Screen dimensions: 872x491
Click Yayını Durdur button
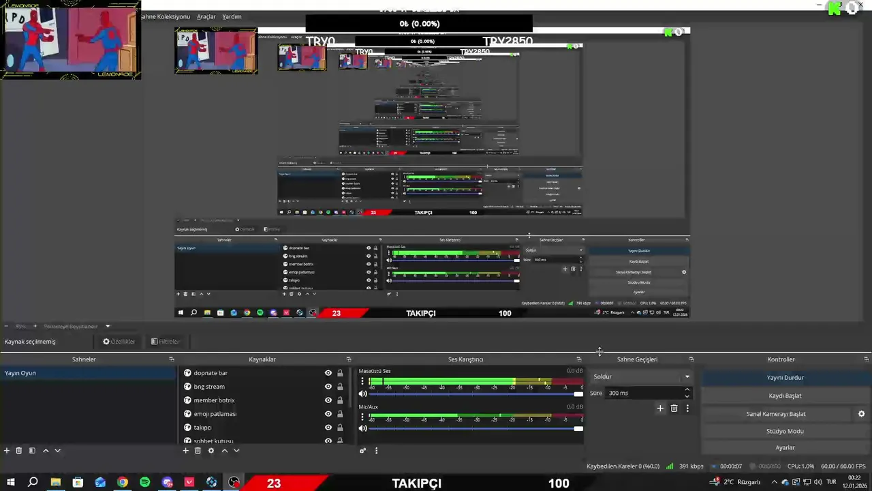pos(785,378)
